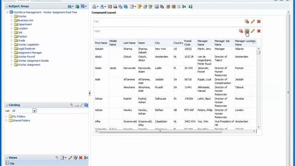Remove the Table view with its red X
Viewport: 295px width, 166px height.
259,31
